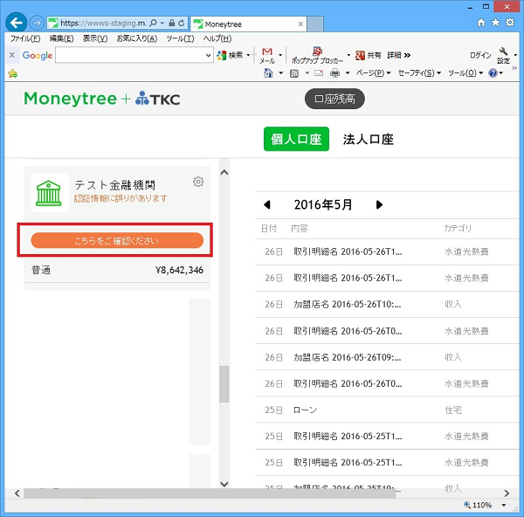Go to previous month arrow
This screenshot has width=524, height=517.
267,205
